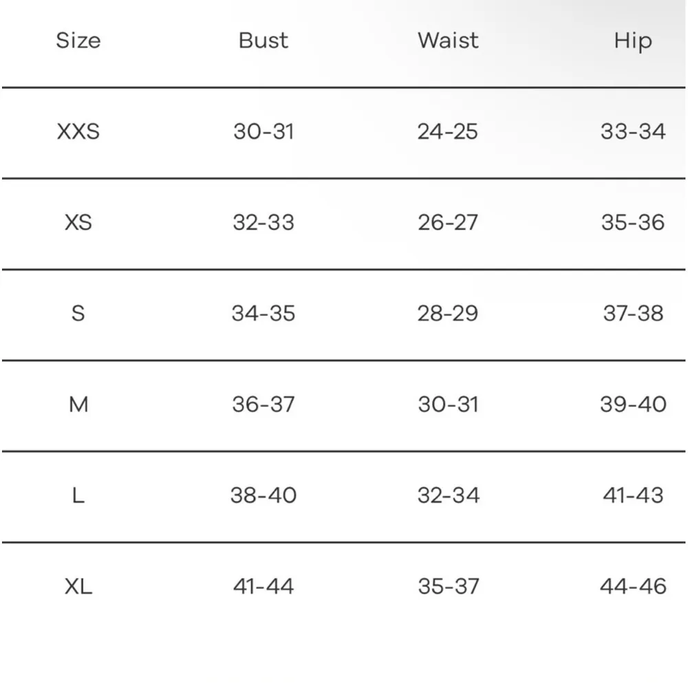Select the L size row label
Screen dimensions: 688x688
point(78,495)
